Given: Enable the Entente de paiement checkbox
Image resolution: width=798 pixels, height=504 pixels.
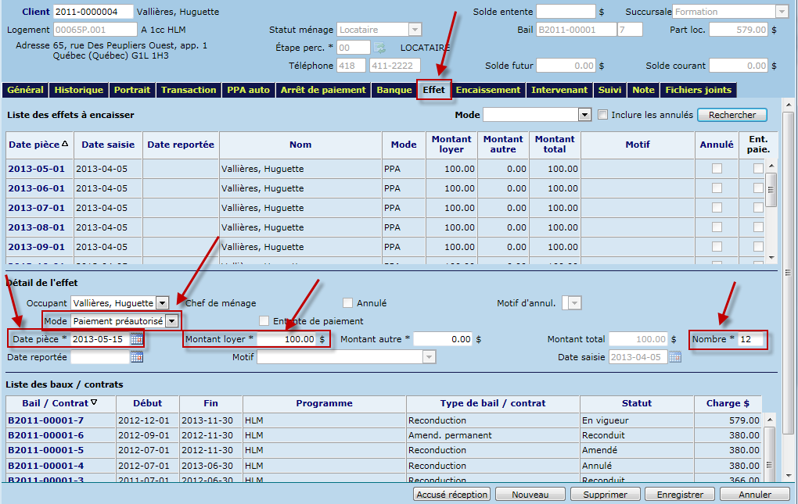Looking at the screenshot, I should pos(264,321).
